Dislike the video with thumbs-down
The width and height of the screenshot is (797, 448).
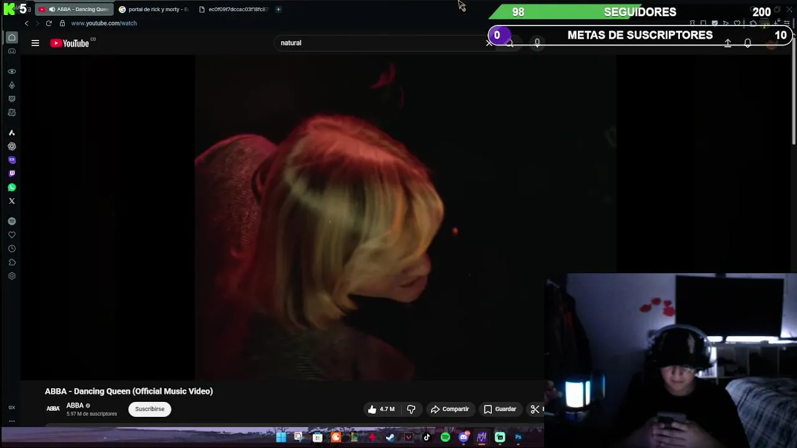pos(411,409)
